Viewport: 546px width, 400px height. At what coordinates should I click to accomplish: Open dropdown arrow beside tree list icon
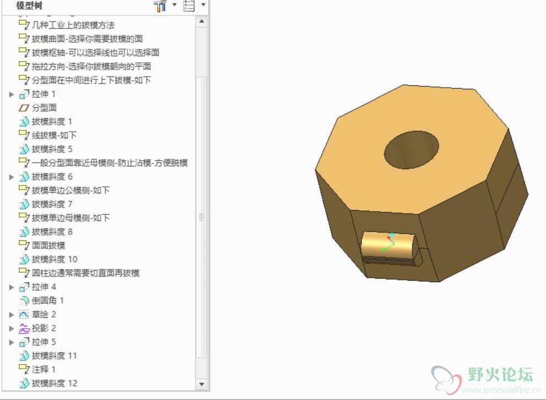(203, 5)
